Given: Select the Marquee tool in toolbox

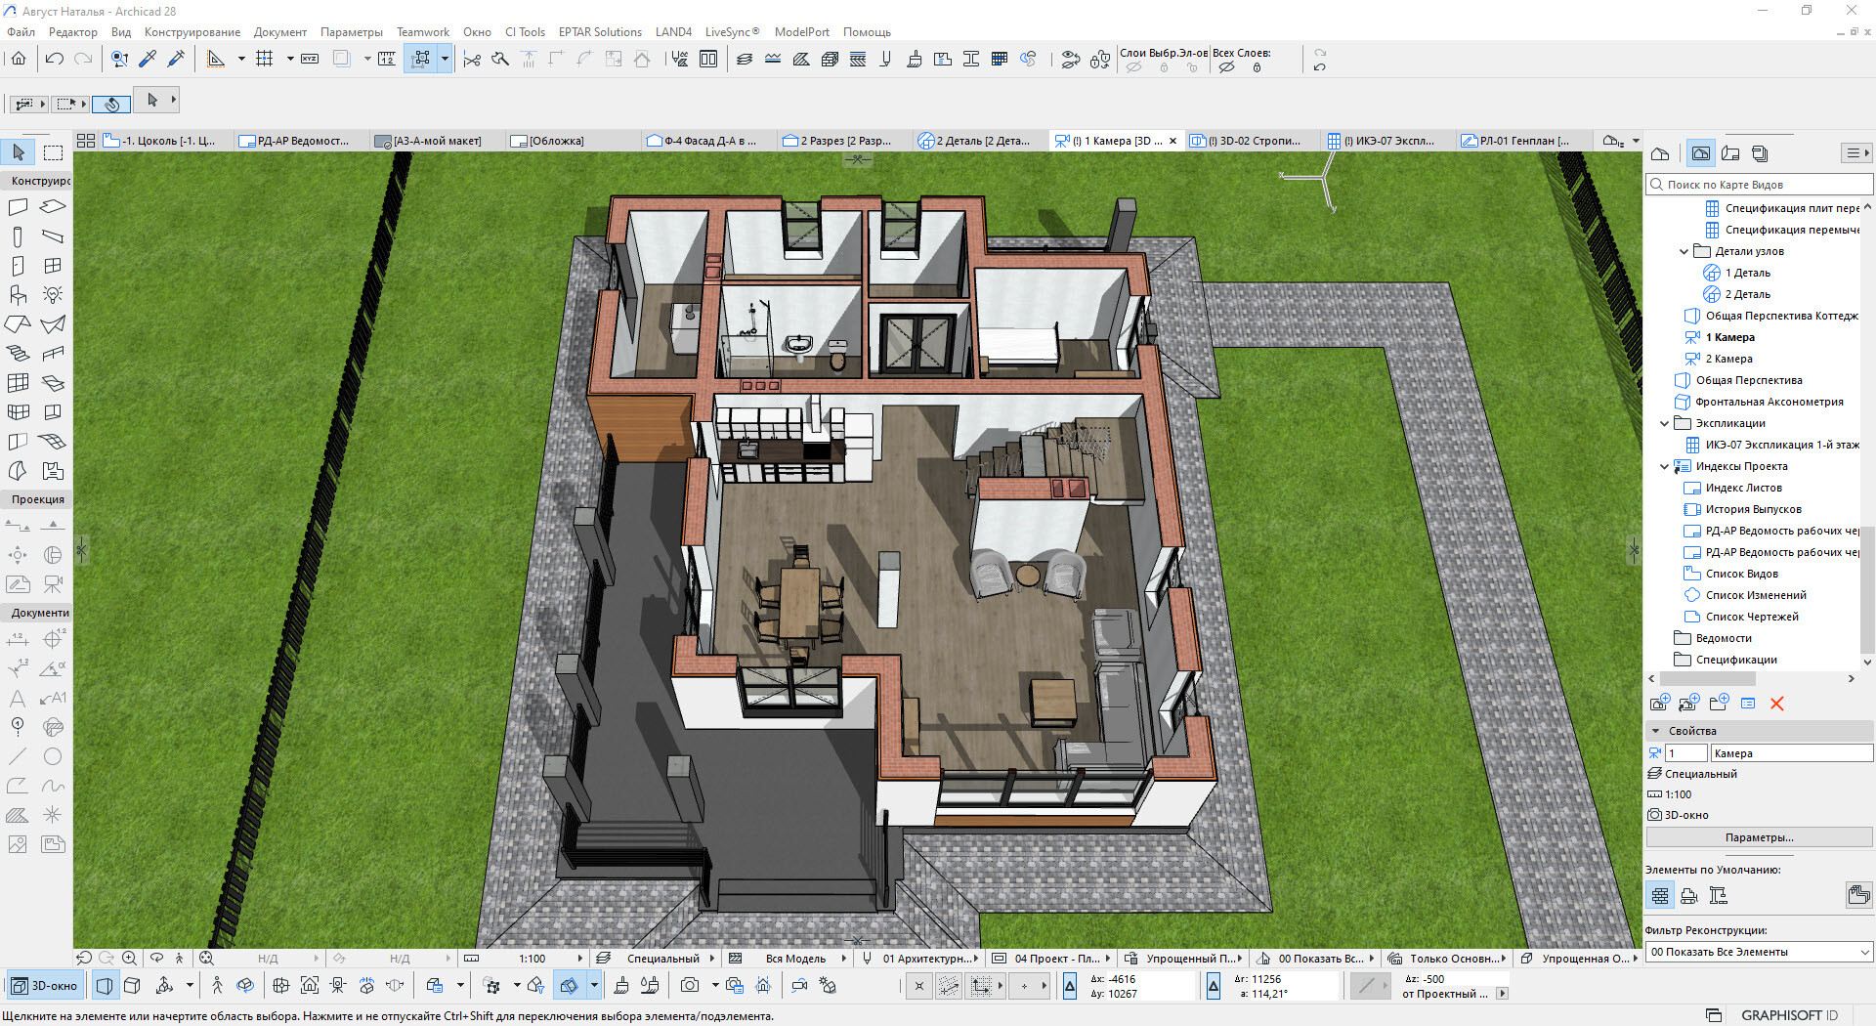Looking at the screenshot, I should [x=54, y=152].
